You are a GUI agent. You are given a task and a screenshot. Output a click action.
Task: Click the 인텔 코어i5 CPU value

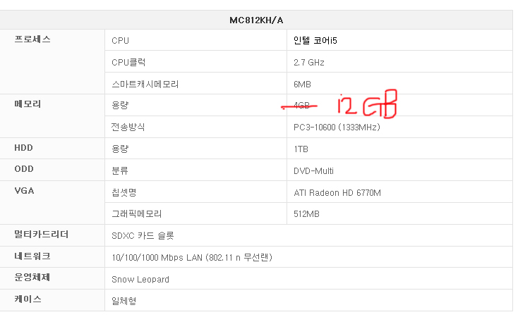315,41
